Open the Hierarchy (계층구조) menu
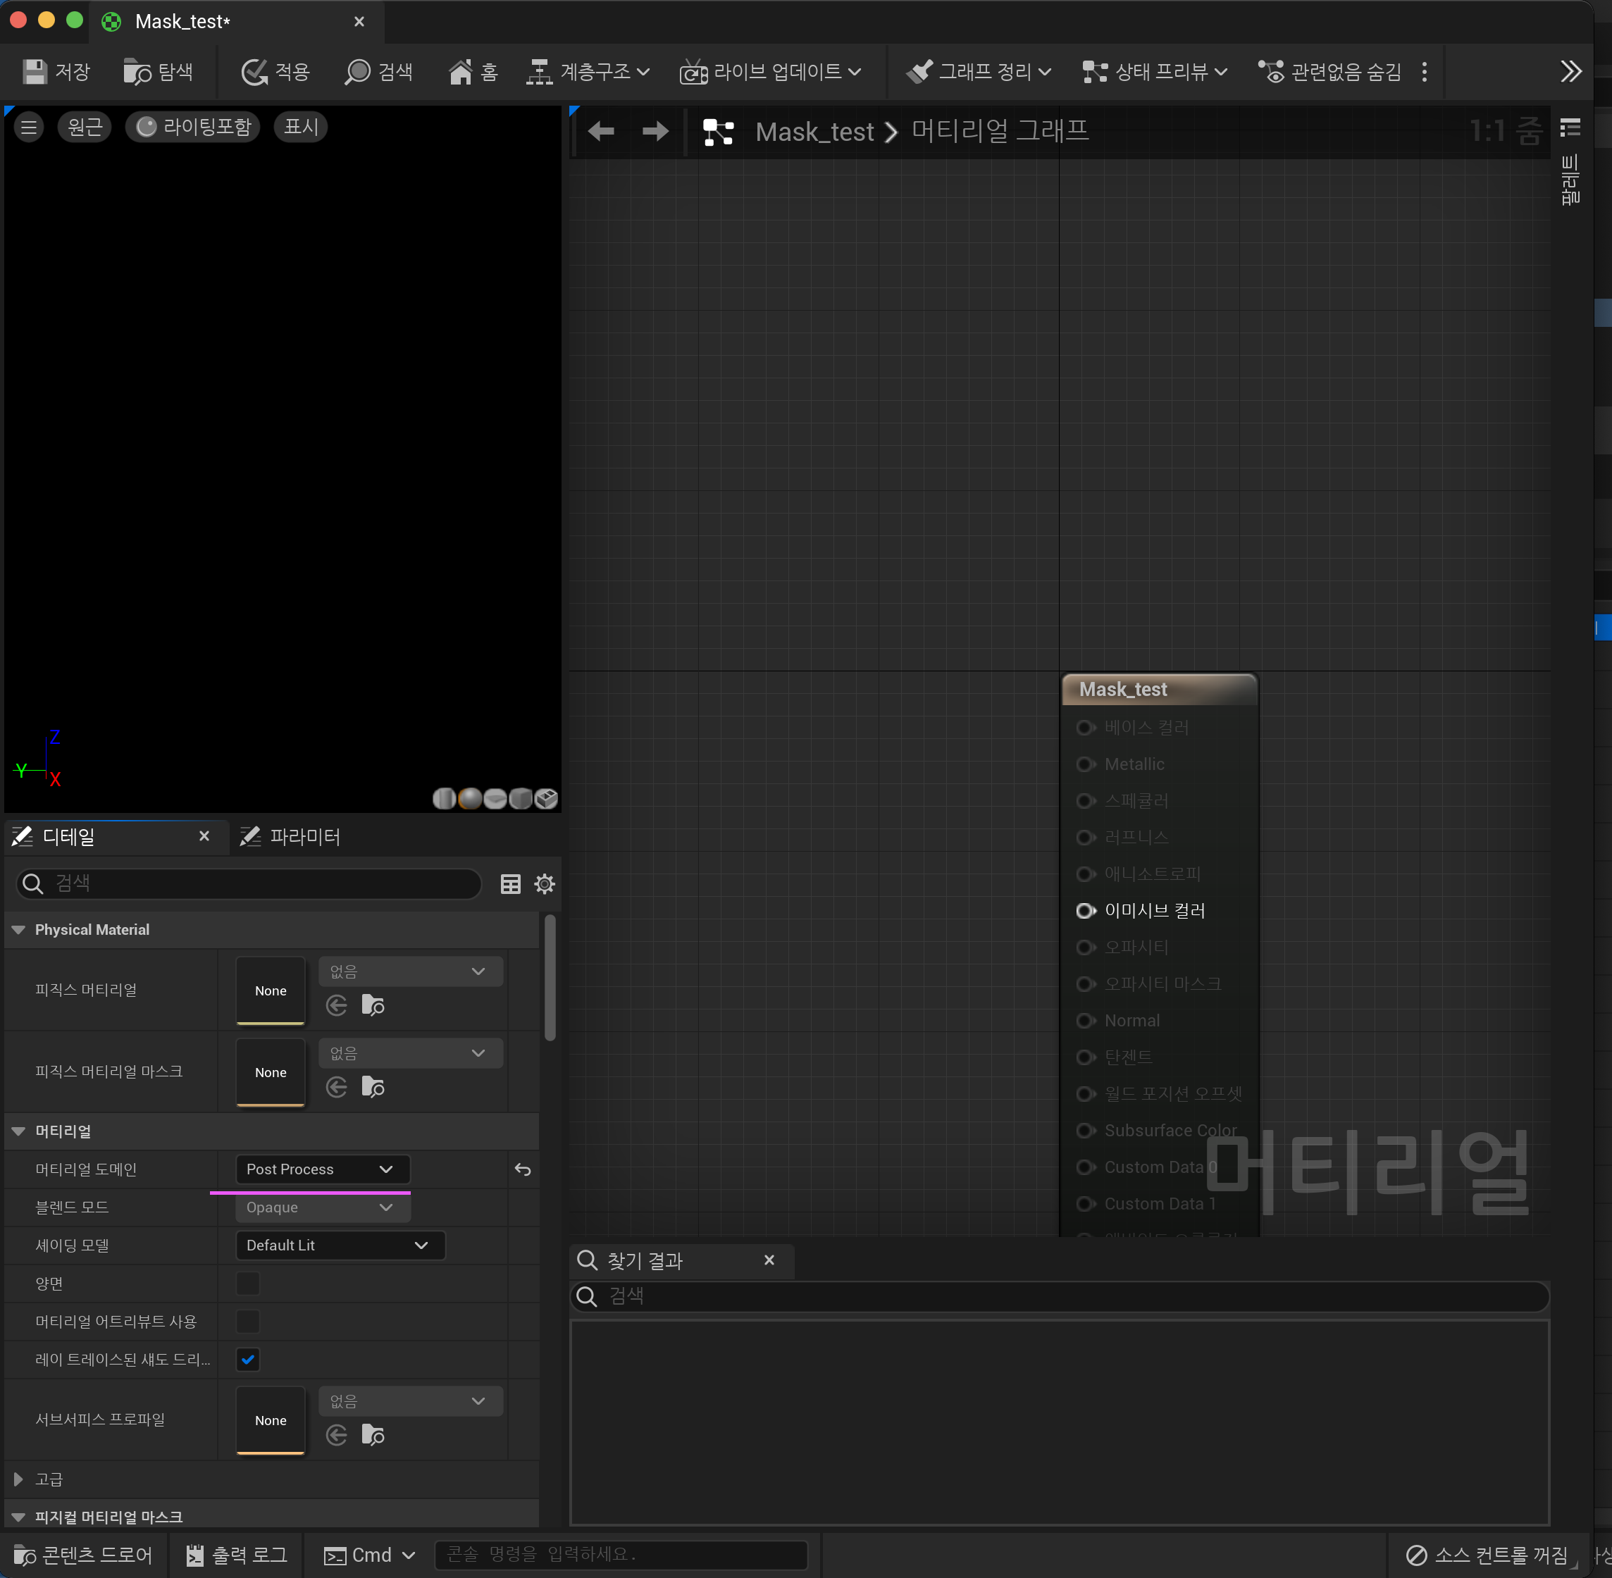The height and width of the screenshot is (1578, 1612). pos(588,71)
